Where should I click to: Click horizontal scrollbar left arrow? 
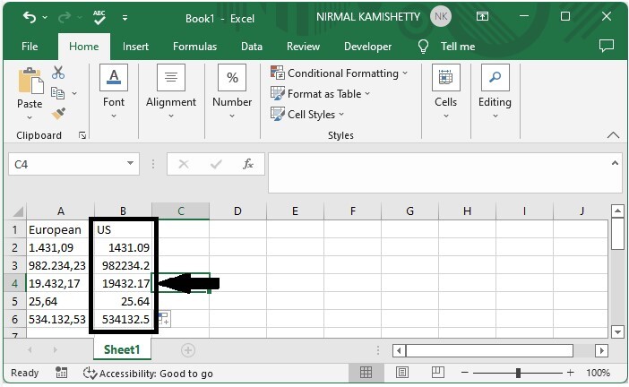pyautogui.click(x=399, y=350)
